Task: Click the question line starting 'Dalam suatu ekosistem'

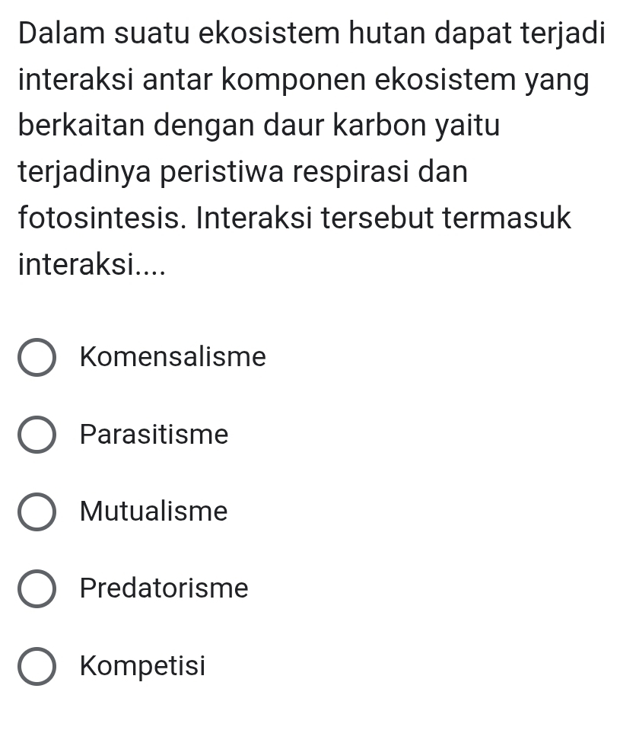Action: pos(312,34)
